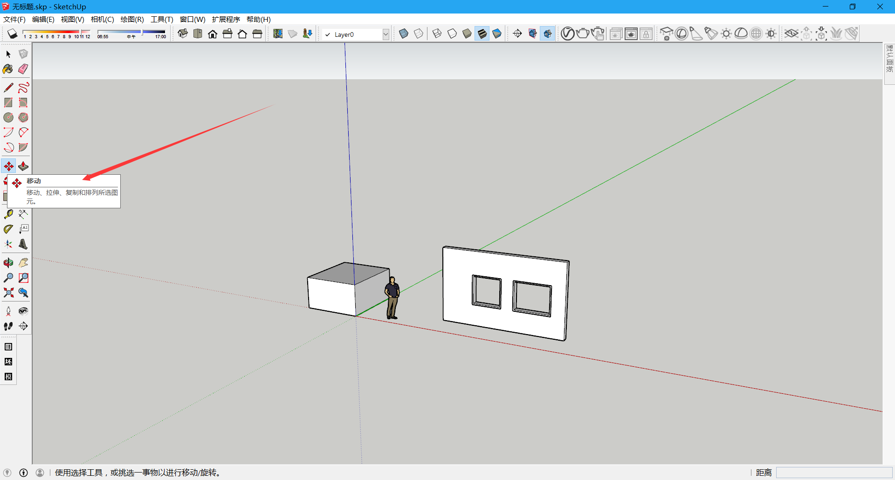Screen dimensions: 895x480
Task: Click the 距离 measurement input box
Action: point(833,473)
